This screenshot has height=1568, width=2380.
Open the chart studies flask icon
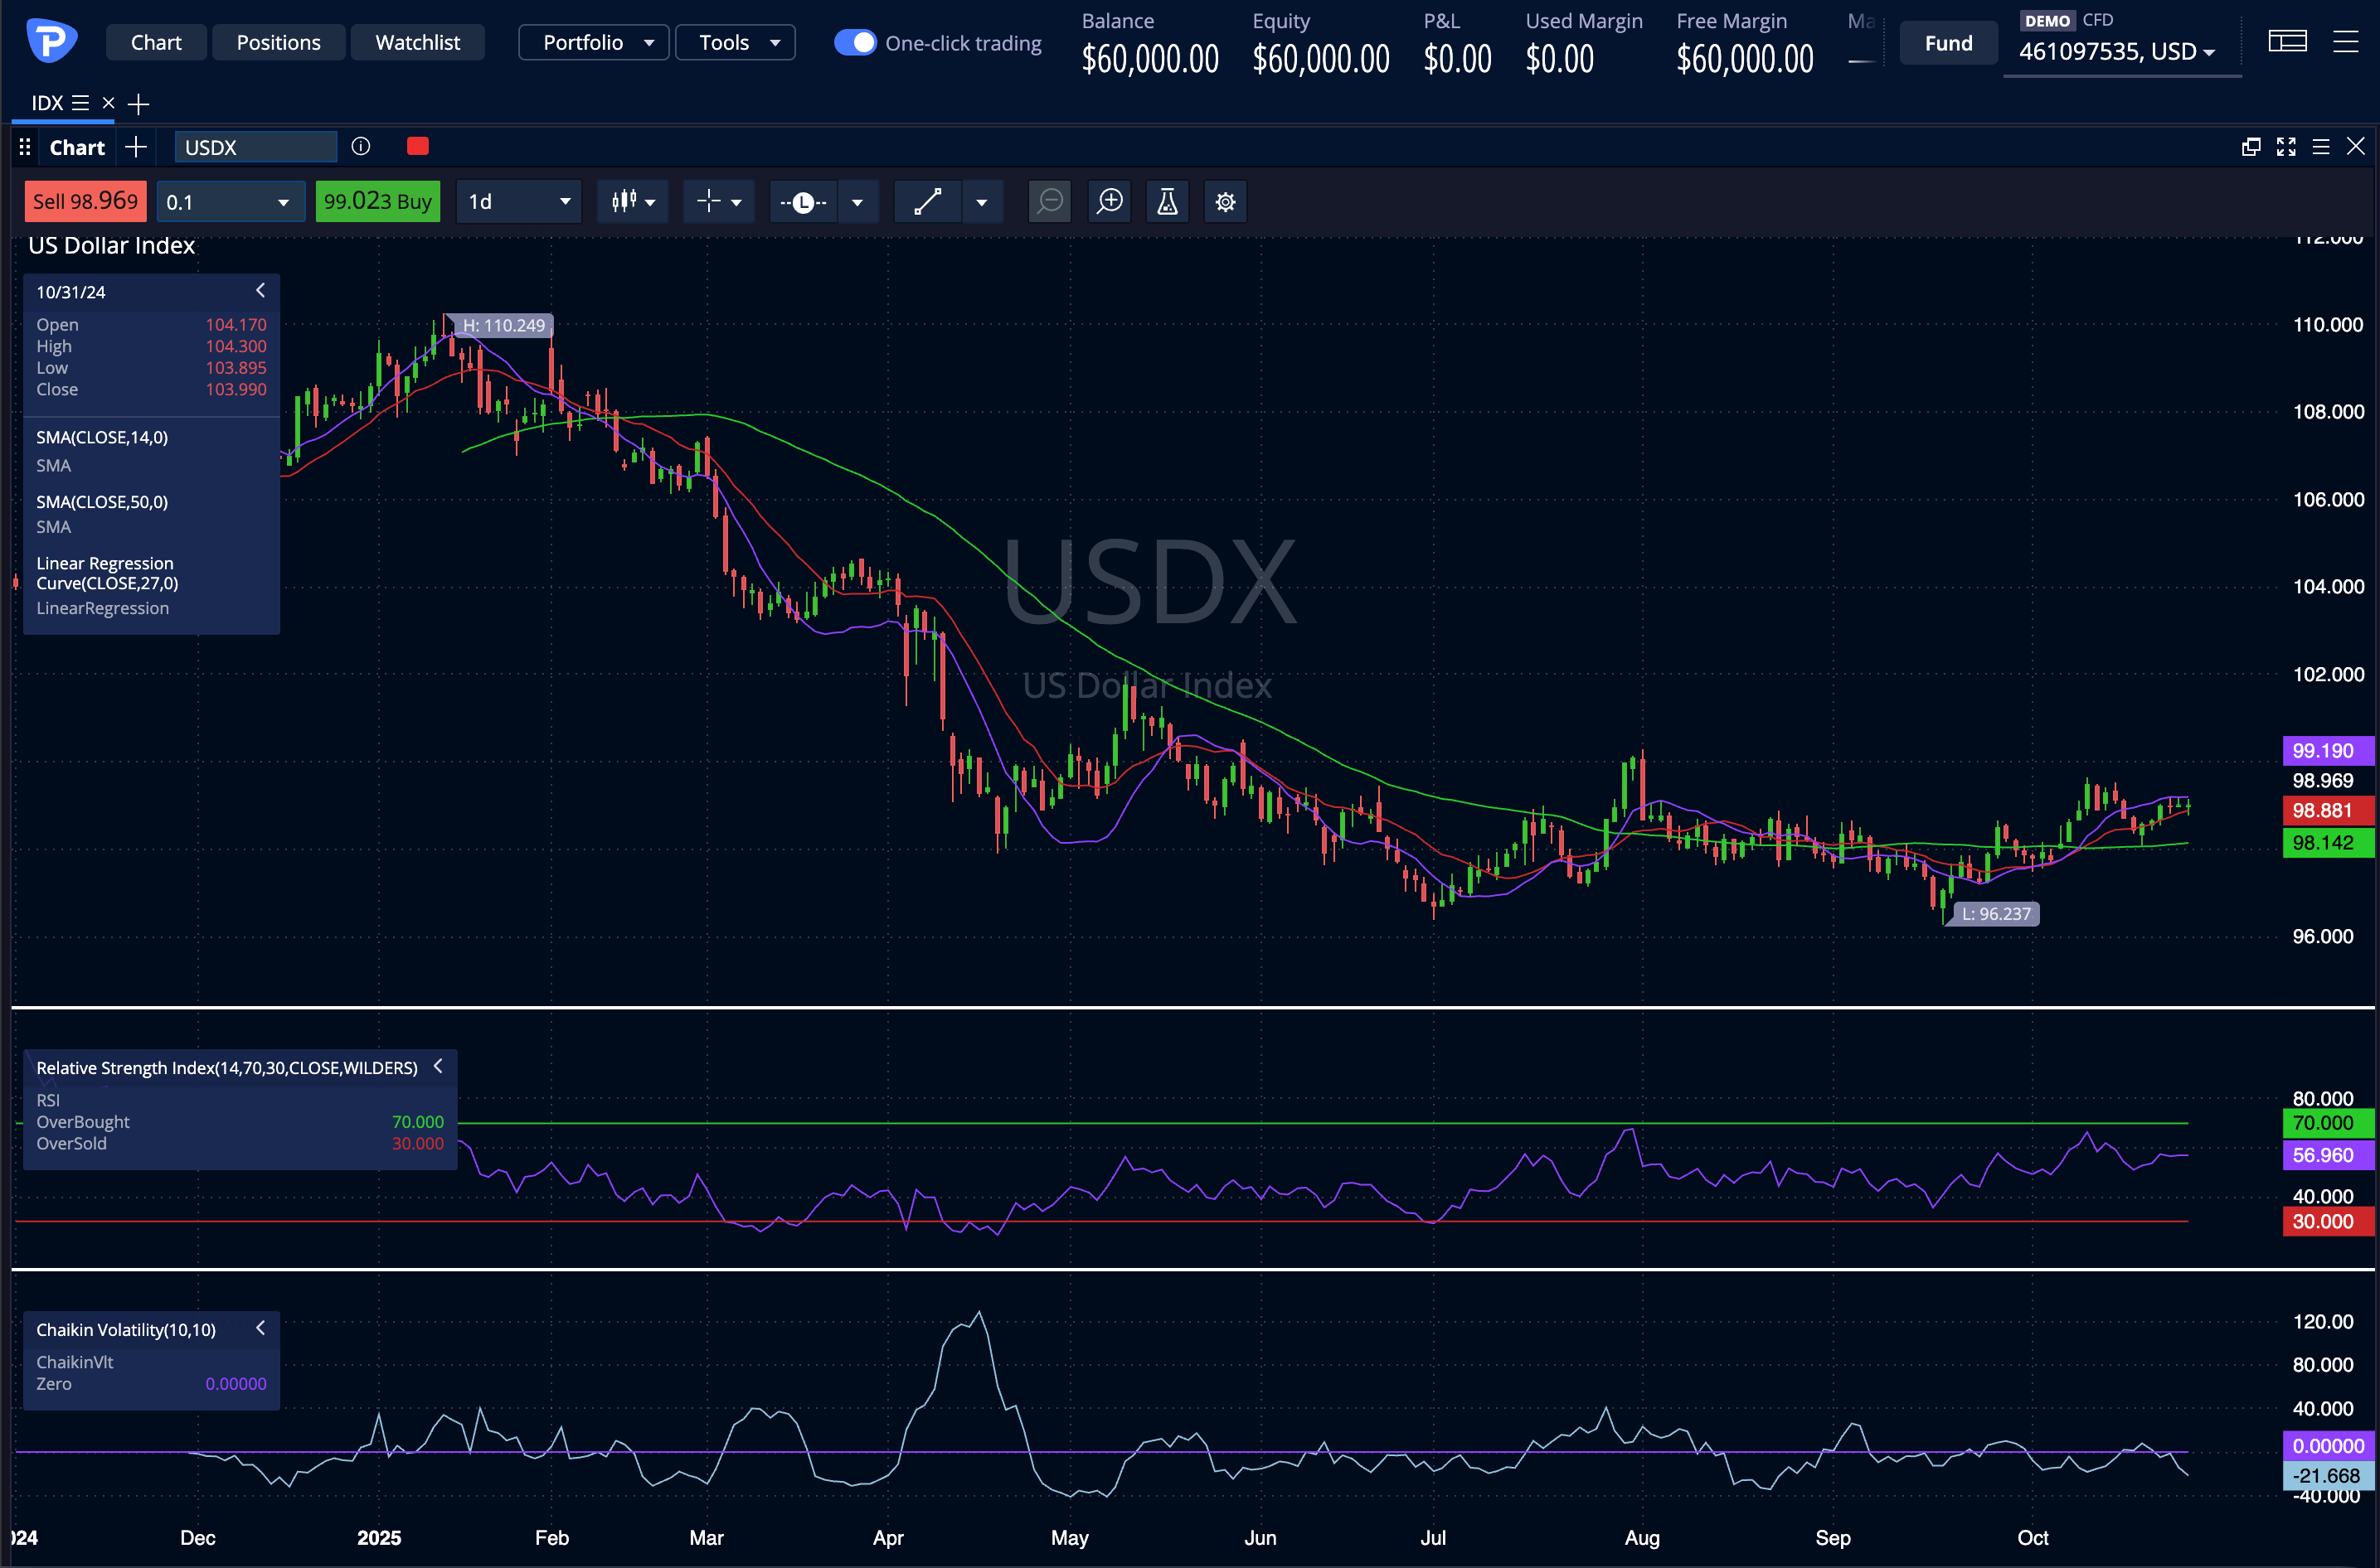coord(1167,202)
